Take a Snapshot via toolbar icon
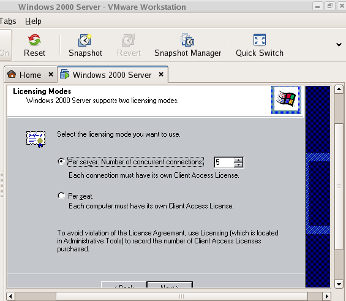 point(85,40)
